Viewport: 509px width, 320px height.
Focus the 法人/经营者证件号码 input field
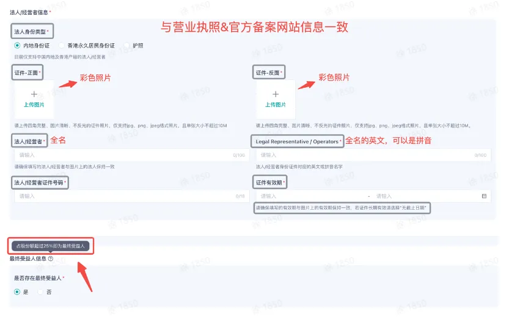pos(132,196)
